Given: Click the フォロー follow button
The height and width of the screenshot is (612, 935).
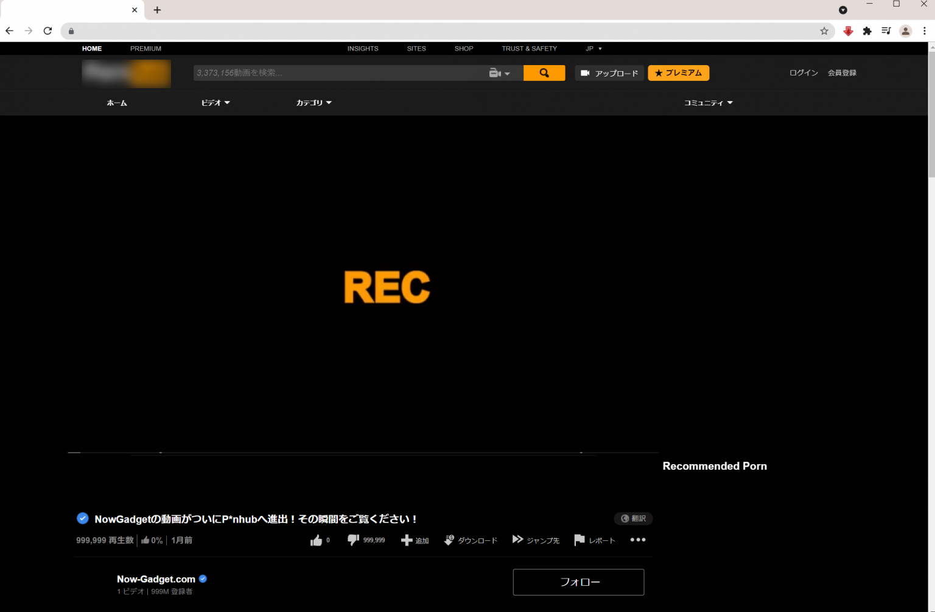Looking at the screenshot, I should (x=578, y=582).
